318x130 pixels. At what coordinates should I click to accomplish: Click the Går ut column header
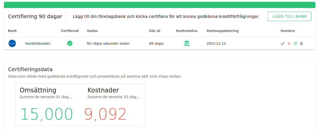pyautogui.click(x=155, y=31)
